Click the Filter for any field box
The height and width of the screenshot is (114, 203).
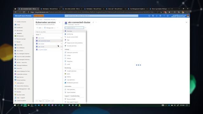click(49, 32)
